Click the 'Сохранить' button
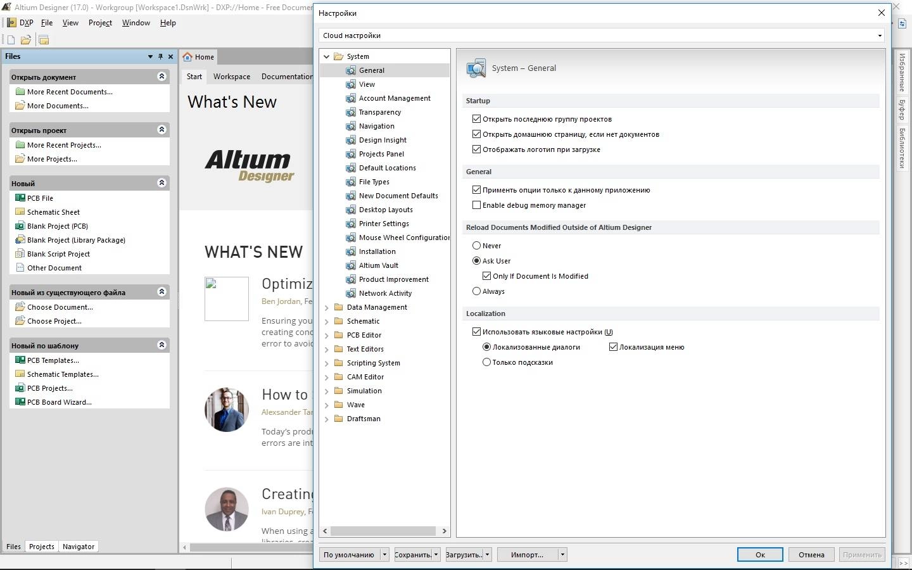 pyautogui.click(x=413, y=555)
